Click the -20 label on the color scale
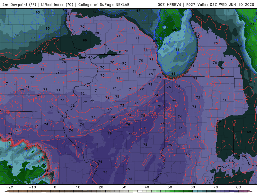The image size is (257, 193). pos(9,187)
